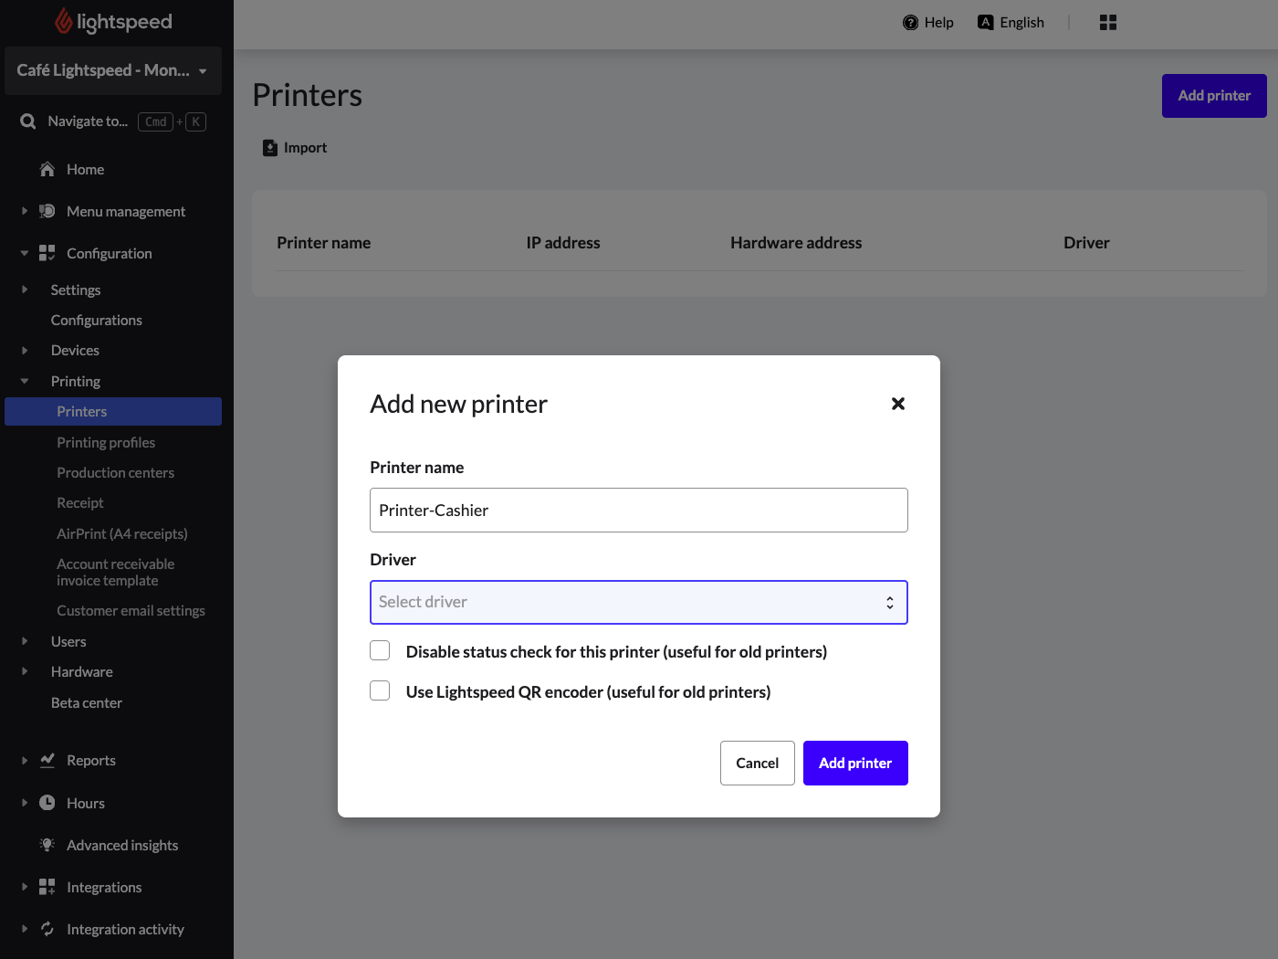Click the English language icon
This screenshot has height=959, width=1278.
click(x=985, y=23)
